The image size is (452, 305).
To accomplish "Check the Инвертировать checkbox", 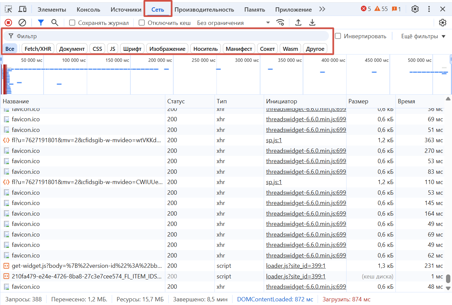I will (x=338, y=36).
